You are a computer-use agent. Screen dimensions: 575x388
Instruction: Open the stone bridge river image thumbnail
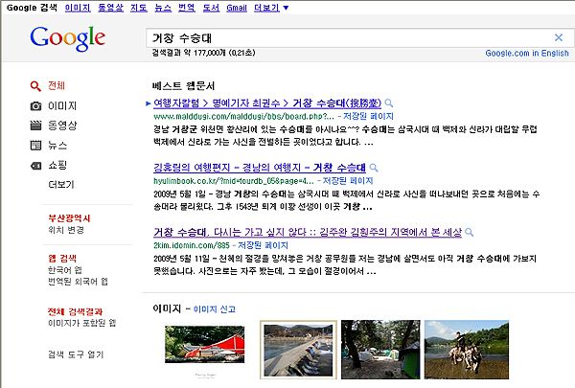coord(298,350)
